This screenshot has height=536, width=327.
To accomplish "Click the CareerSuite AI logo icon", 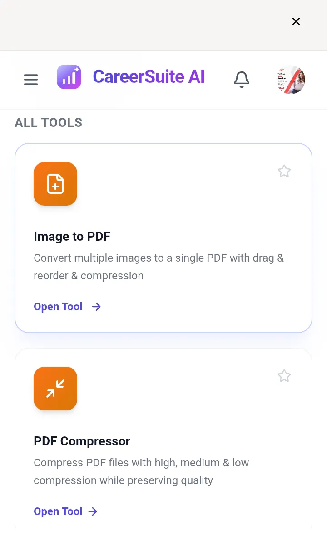I will pyautogui.click(x=69, y=77).
